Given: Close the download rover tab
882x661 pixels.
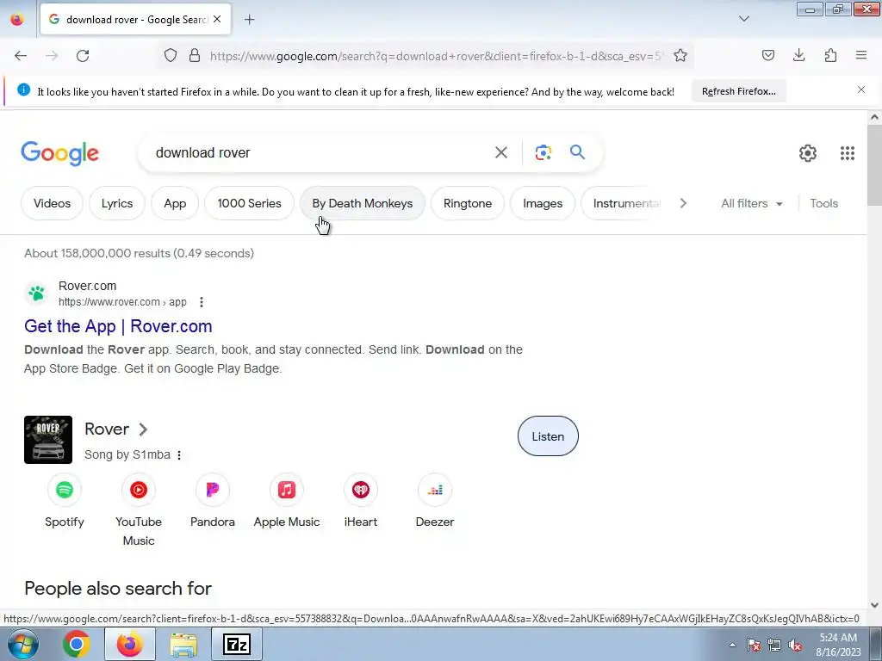Looking at the screenshot, I should (x=217, y=19).
